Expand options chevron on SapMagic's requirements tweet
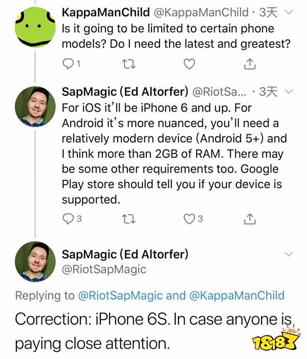Image resolution: width=307 pixels, height=359 pixels. 288,92
